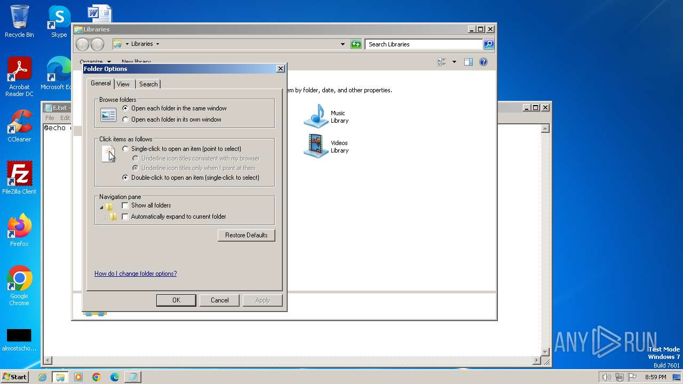
Task: Open Acrobat Reader DC desktop icon
Action: click(x=19, y=77)
